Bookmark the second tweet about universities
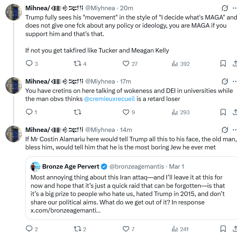This screenshot has height=236, width=237. tap(223, 112)
